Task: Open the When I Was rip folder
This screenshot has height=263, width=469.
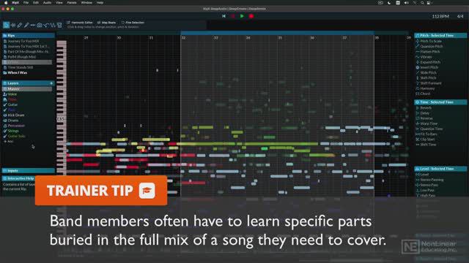Action: (17, 73)
